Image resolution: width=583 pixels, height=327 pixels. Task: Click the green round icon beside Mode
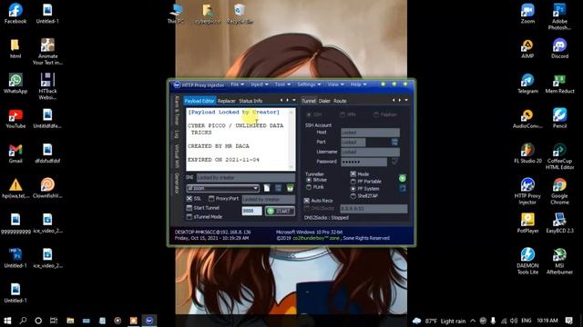[x=403, y=178]
